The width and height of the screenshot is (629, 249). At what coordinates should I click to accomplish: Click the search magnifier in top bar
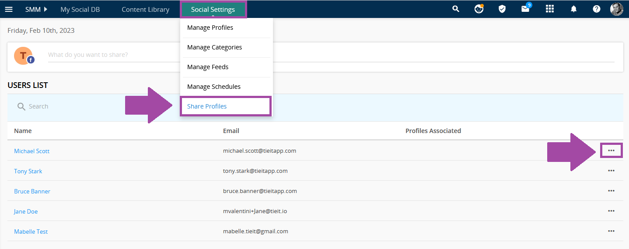click(456, 9)
